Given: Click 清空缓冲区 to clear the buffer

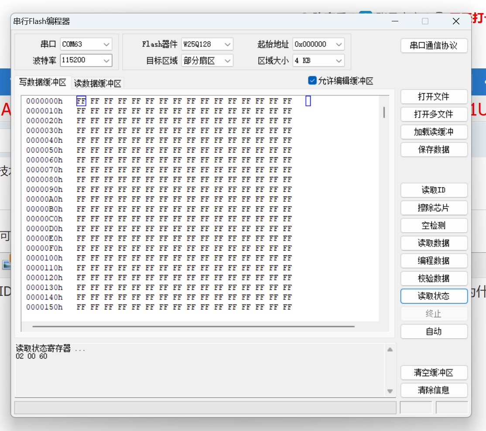Looking at the screenshot, I should (x=434, y=373).
